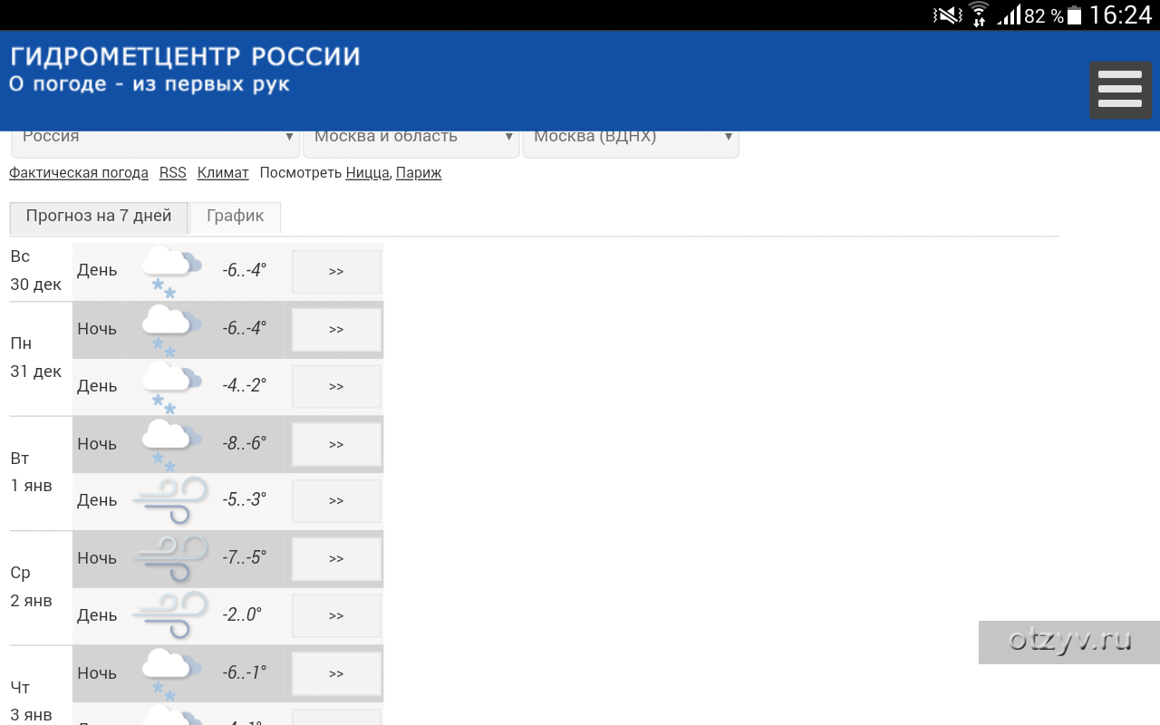The image size is (1160, 725).
Task: Click the Гидрометцентр России site logo
Action: point(185,57)
